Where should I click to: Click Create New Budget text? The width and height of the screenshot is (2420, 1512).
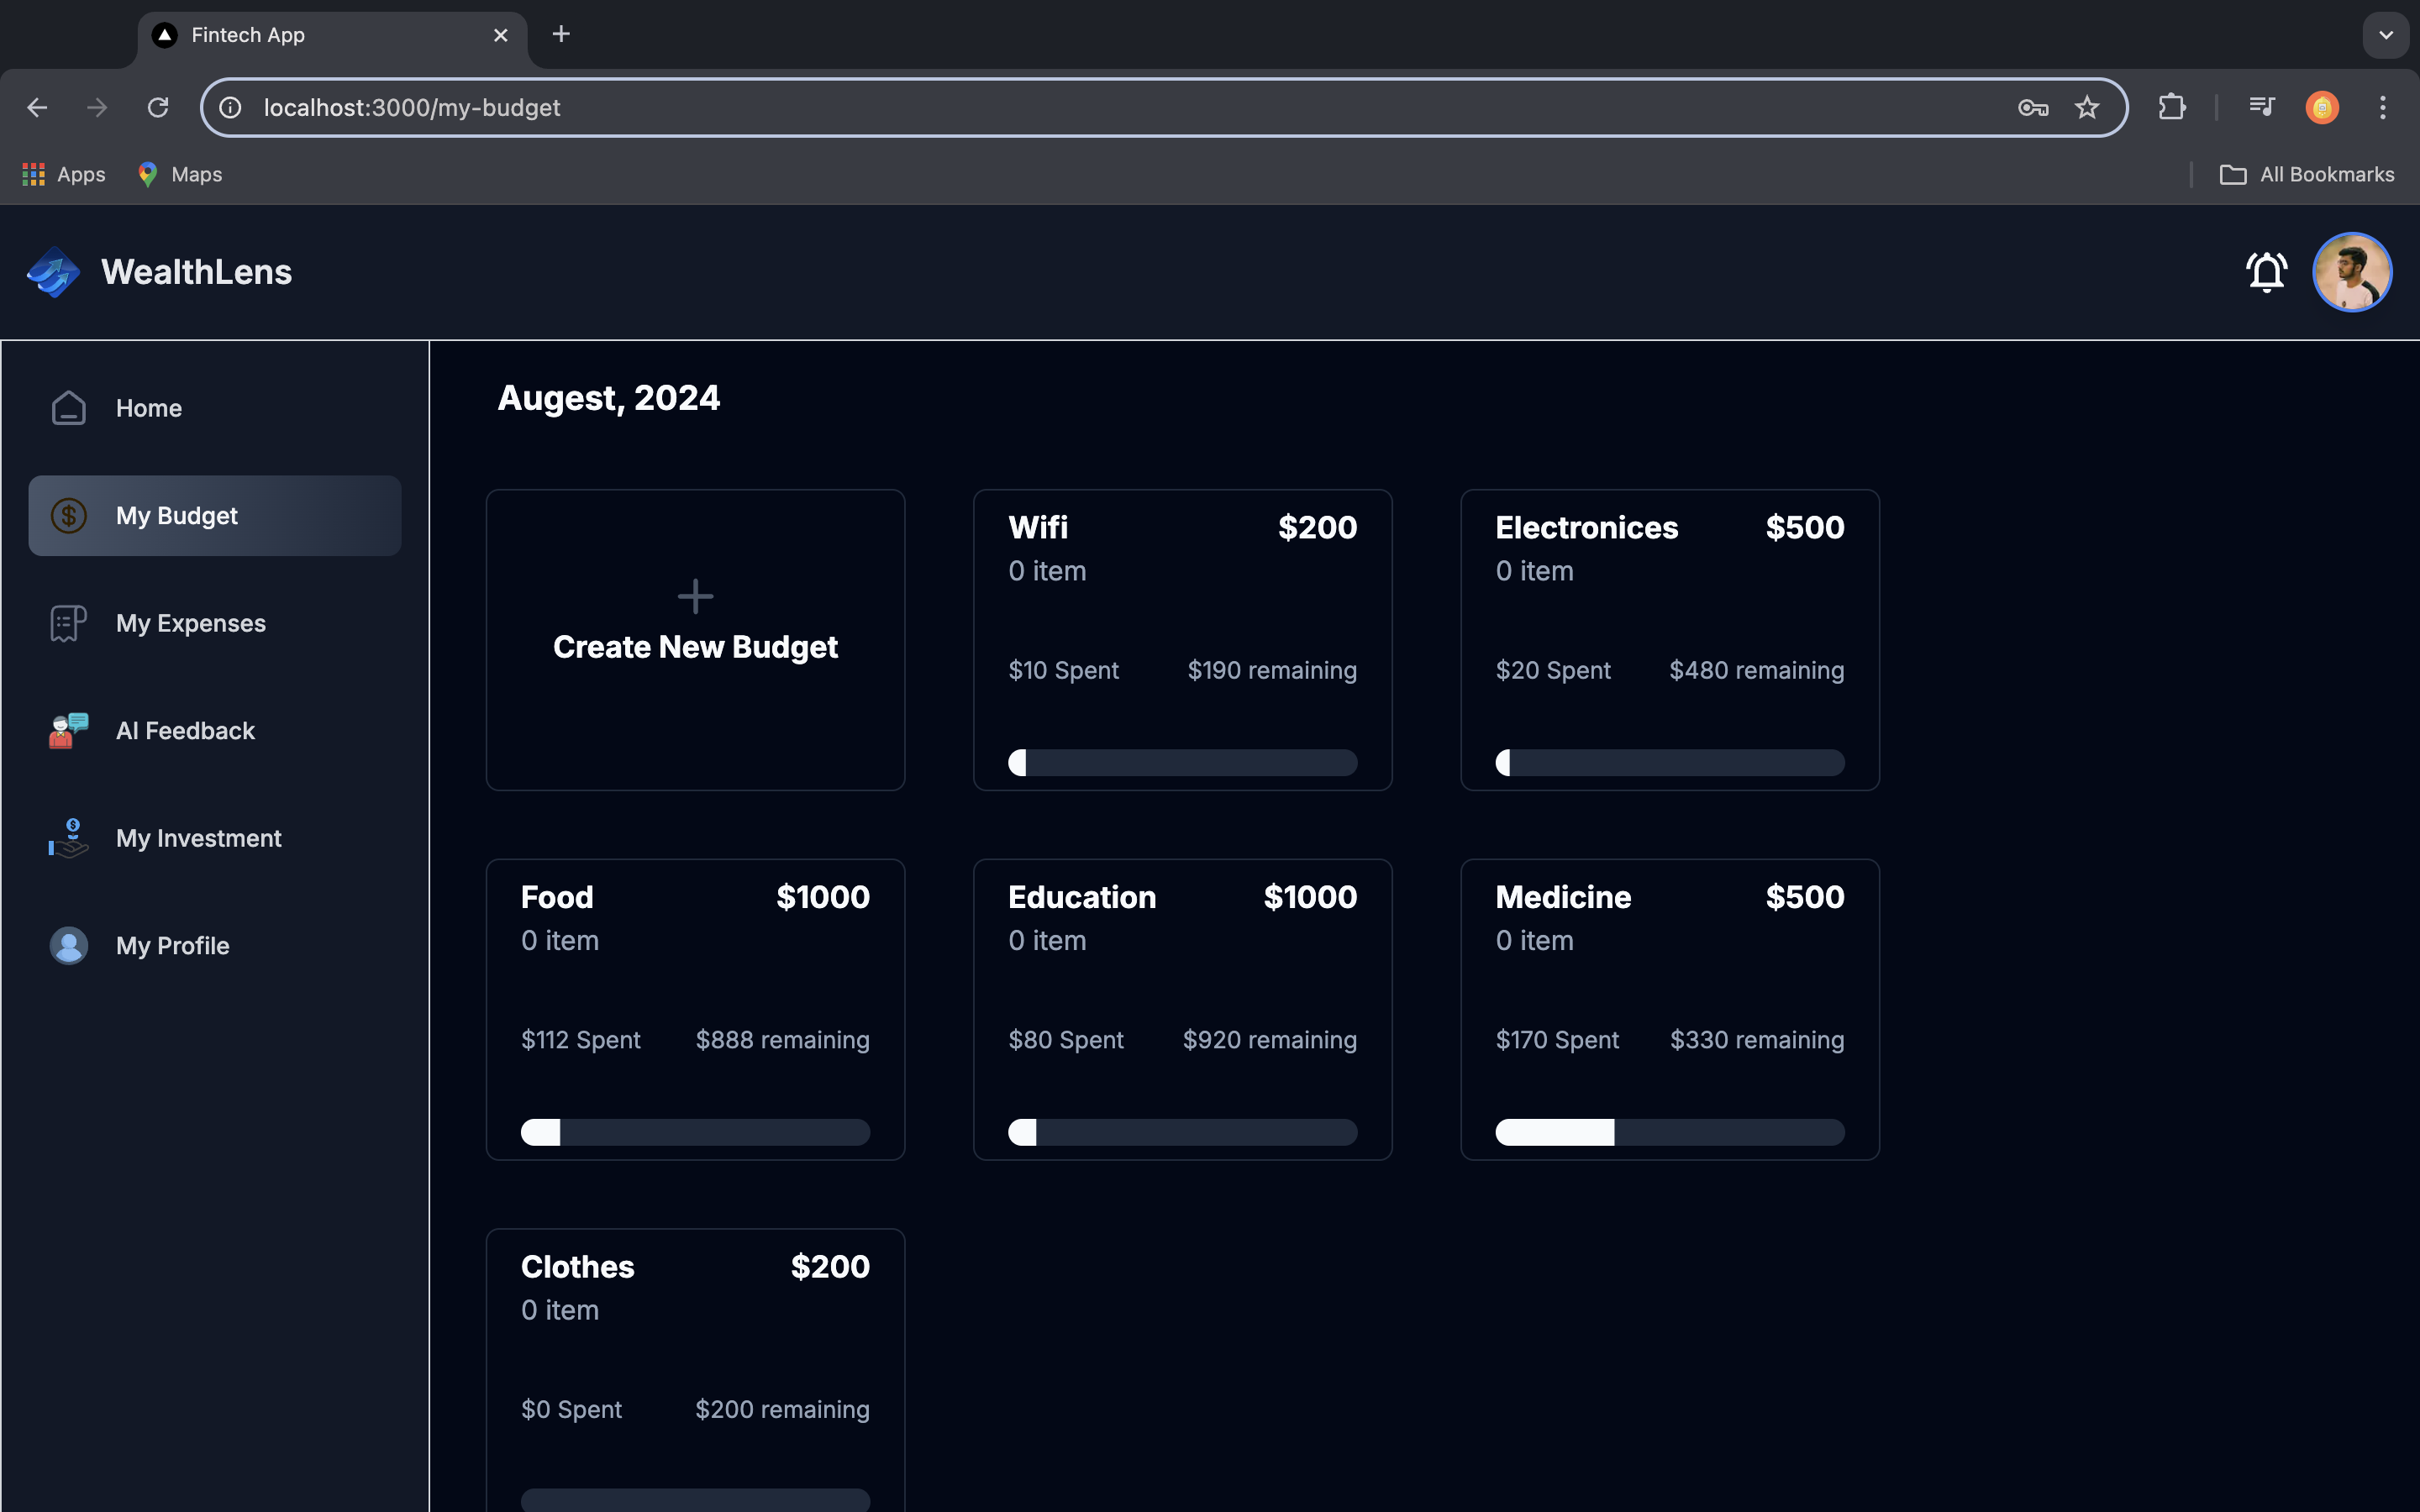pos(695,648)
